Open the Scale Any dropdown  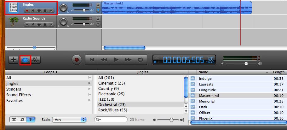[69, 120]
